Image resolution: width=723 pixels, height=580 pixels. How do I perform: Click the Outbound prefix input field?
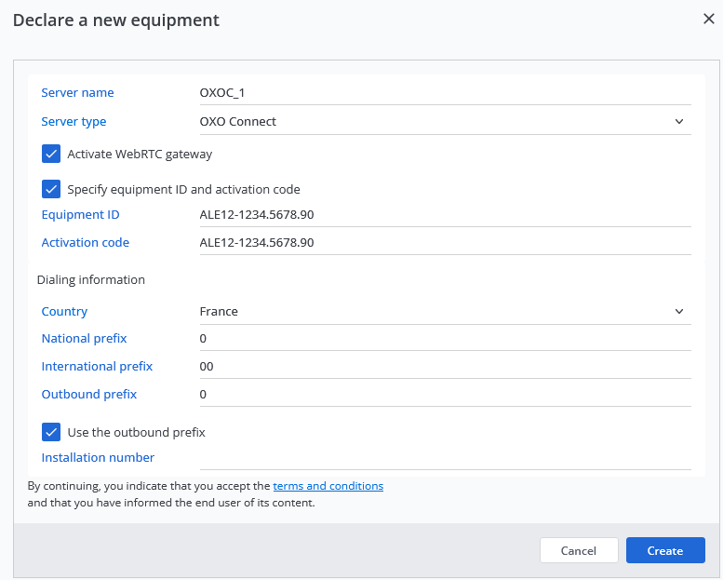coord(444,395)
